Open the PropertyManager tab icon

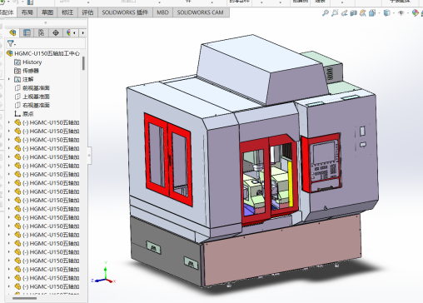click(x=27, y=32)
